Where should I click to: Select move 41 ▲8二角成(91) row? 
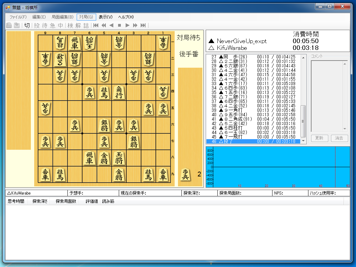253,119
